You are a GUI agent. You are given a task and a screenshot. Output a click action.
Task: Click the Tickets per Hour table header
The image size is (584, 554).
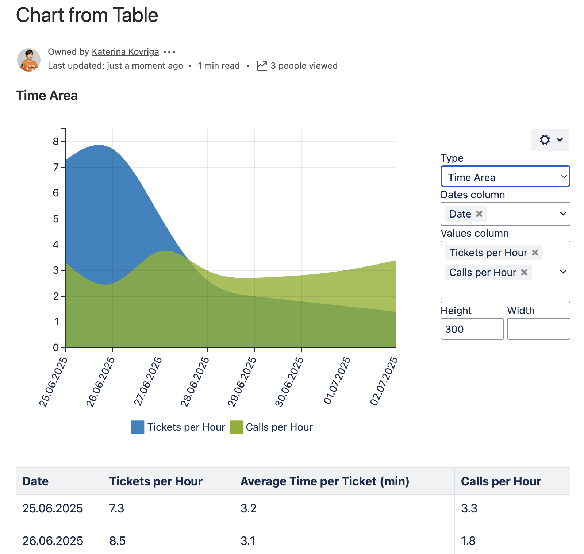[x=156, y=481]
